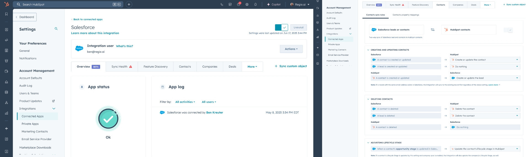Switch to Feature Discovery tab in left pane
The width and height of the screenshot is (530, 157).
[x=155, y=67]
